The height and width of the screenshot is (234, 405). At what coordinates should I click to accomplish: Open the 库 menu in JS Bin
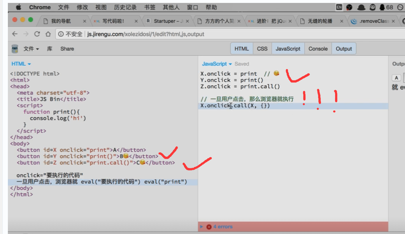point(50,49)
